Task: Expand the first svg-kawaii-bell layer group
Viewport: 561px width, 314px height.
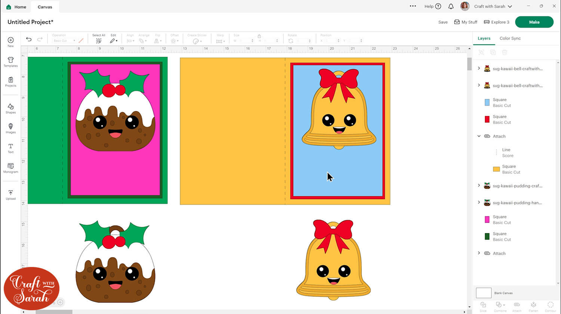Action: [479, 68]
